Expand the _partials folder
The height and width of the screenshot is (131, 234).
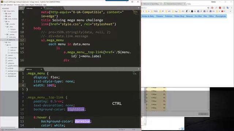(x=5, y=35)
